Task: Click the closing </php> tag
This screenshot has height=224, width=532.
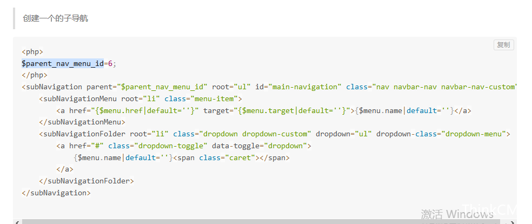Action: pyautogui.click(x=35, y=75)
